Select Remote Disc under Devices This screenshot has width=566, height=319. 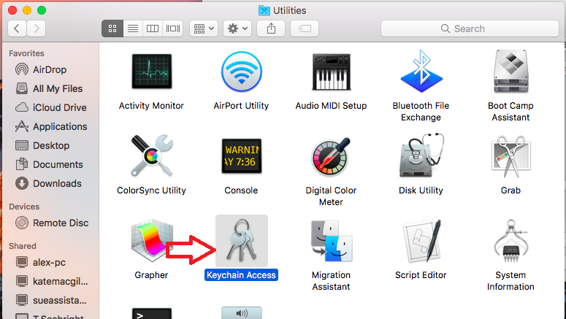pos(52,223)
